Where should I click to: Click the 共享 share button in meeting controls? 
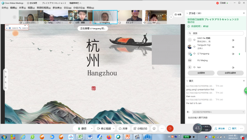point(123,129)
